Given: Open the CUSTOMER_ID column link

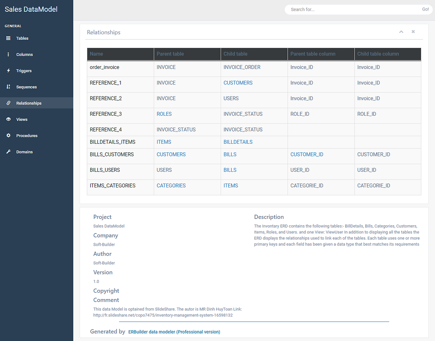Looking at the screenshot, I should (307, 154).
